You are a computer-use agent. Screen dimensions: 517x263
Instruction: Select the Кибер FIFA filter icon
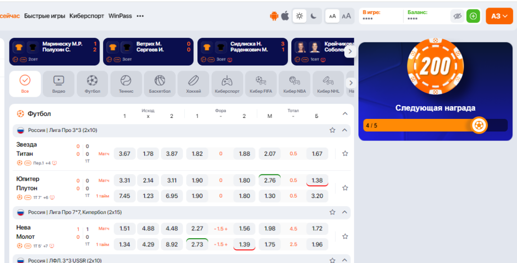point(261,84)
